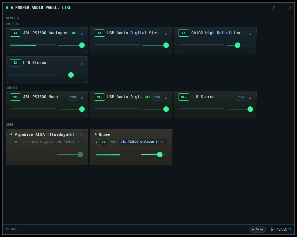The width and height of the screenshot is (297, 237).
Task: Click the down-arrow icon on JBL PS3500 Mono input
Action: (x=82, y=97)
